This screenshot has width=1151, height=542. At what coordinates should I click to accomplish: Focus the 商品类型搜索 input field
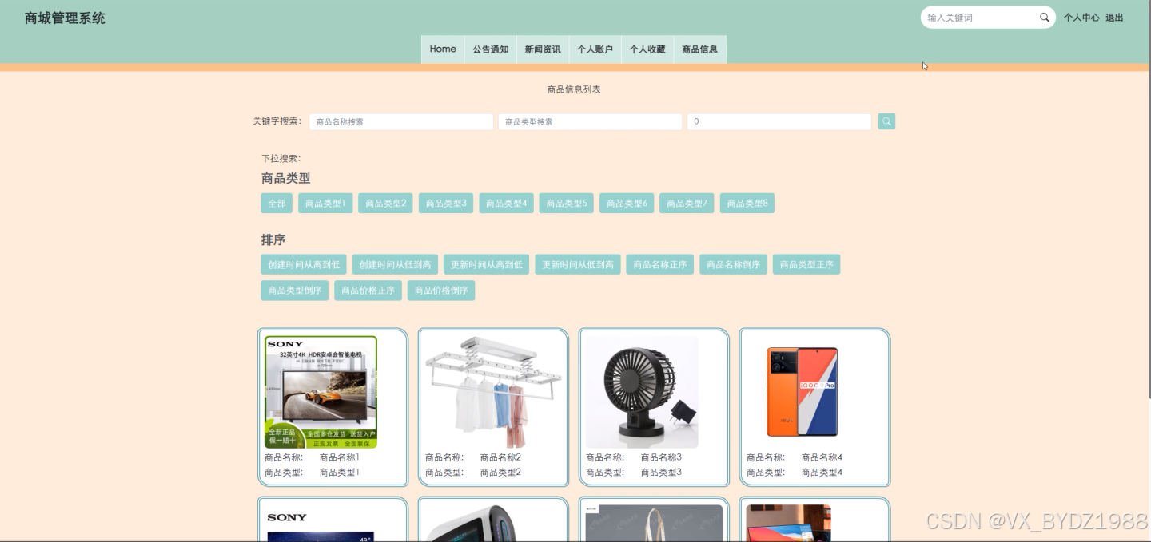pyautogui.click(x=590, y=121)
